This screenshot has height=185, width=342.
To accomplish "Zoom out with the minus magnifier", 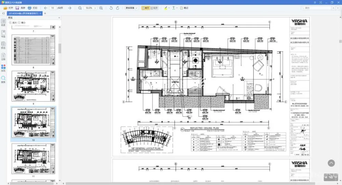I will tap(80, 8).
